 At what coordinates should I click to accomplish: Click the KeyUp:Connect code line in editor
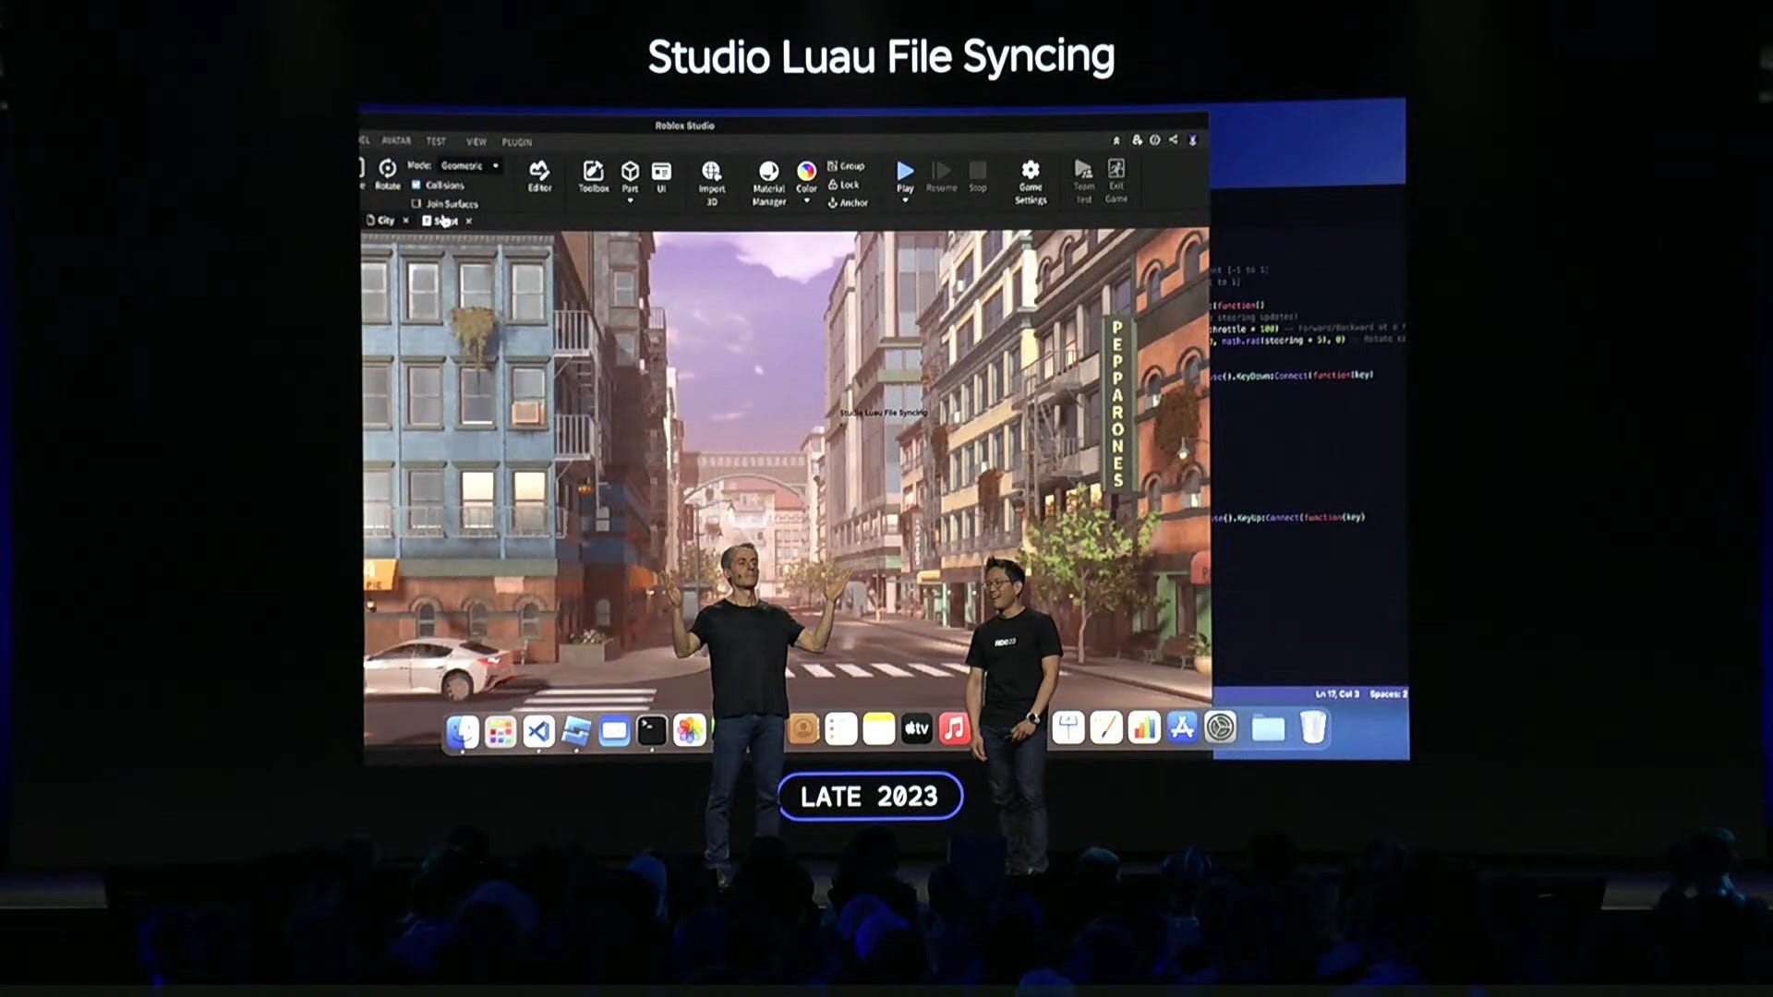[x=1289, y=518]
